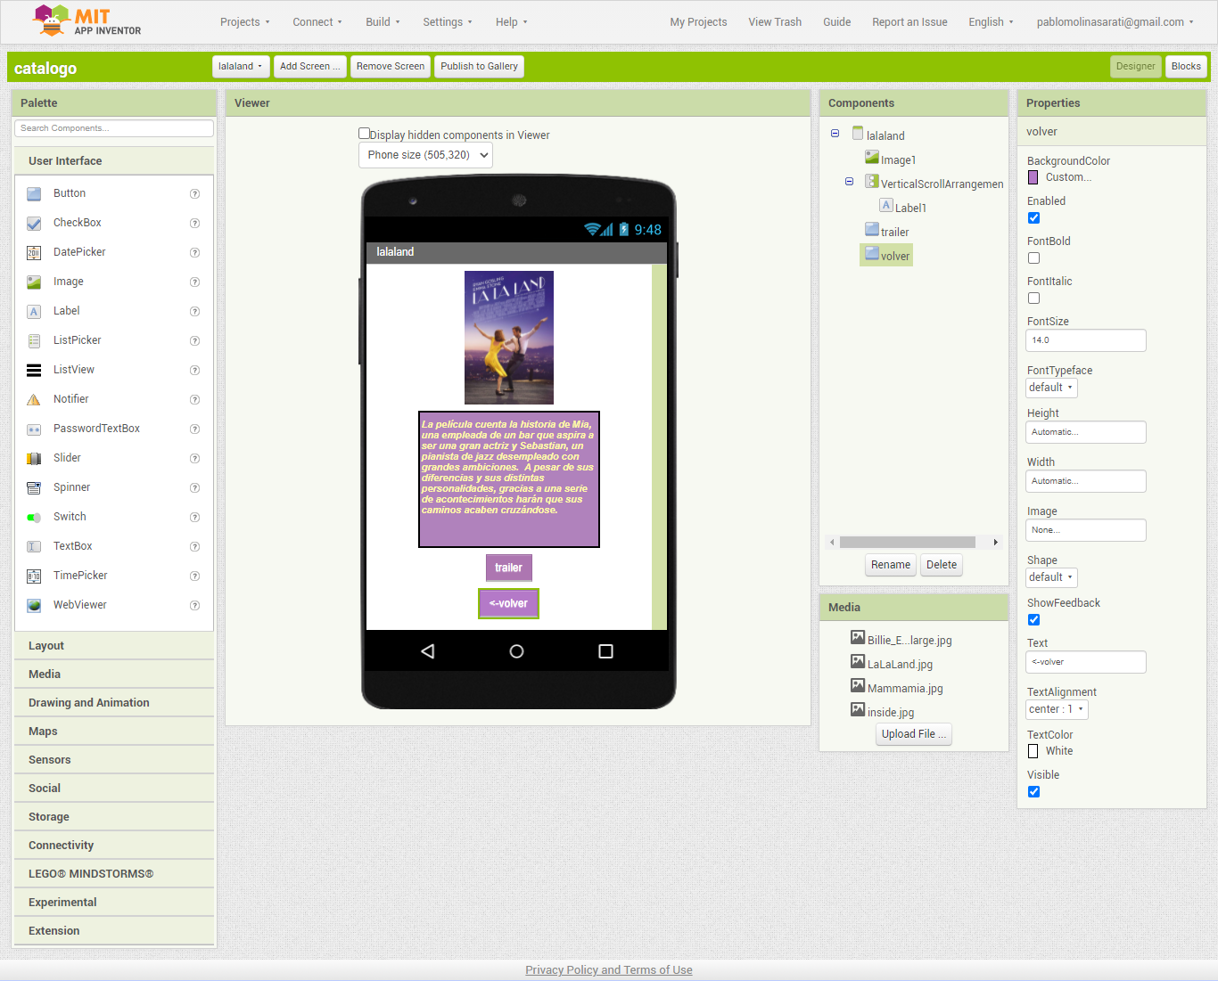Select the Notifier warning icon
Image resolution: width=1218 pixels, height=981 pixels.
pyautogui.click(x=34, y=399)
